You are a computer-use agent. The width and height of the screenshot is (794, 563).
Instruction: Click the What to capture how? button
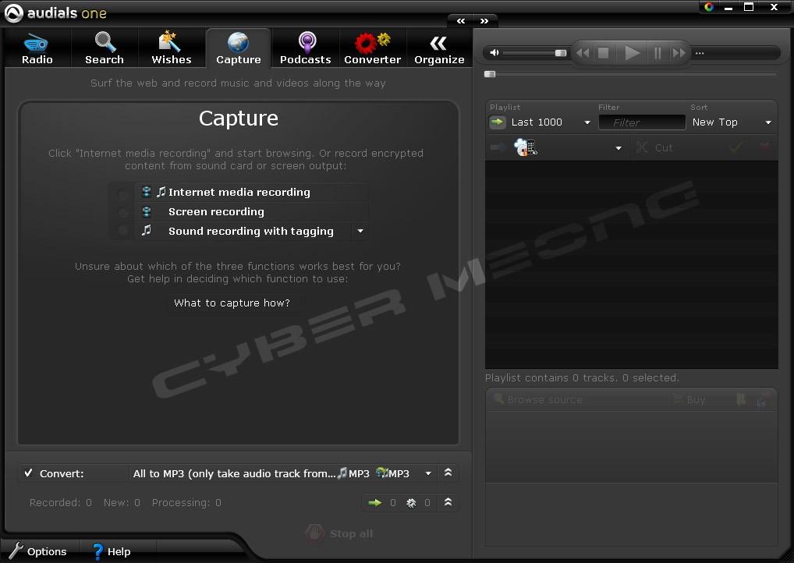[232, 303]
